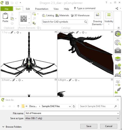Go up one folder in Save As
Image resolution: width=122 pixels, height=130 pixels.
(18, 106)
